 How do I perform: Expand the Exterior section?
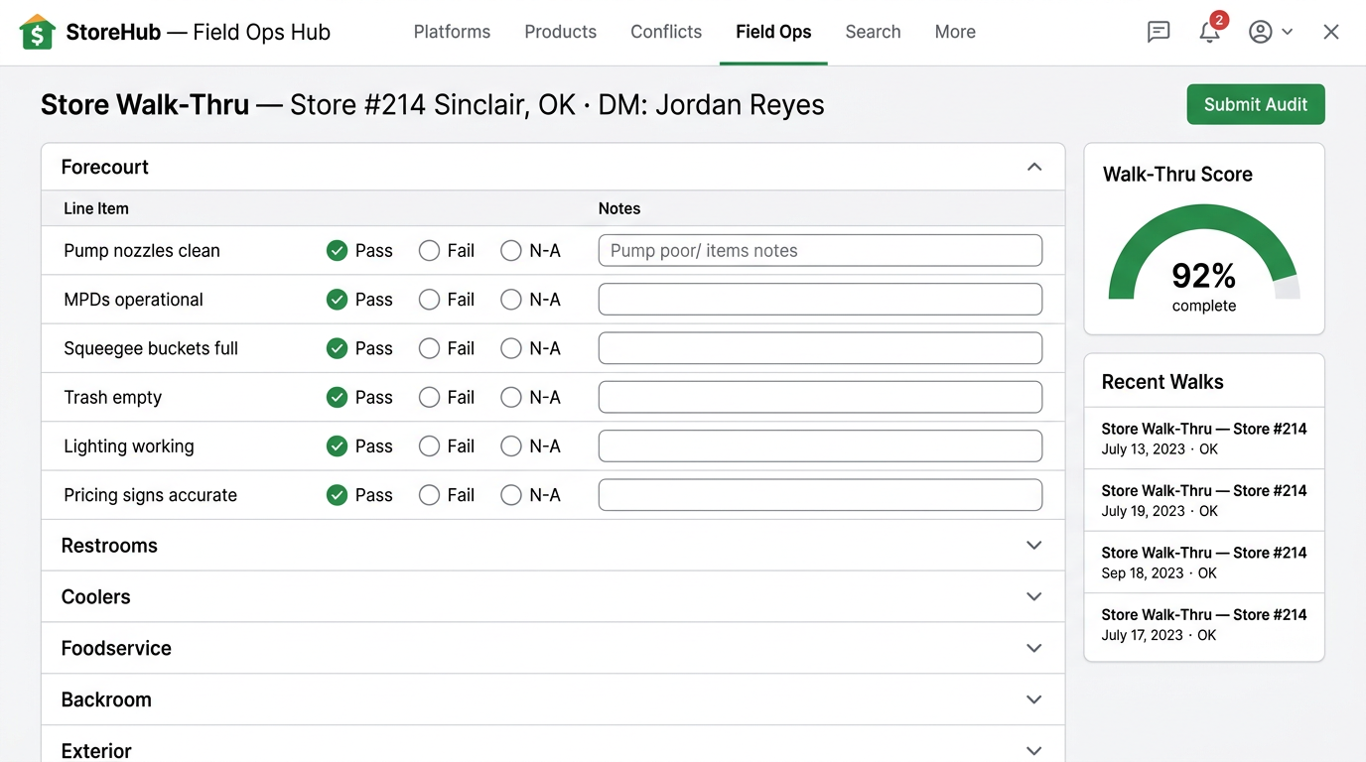click(x=1034, y=751)
